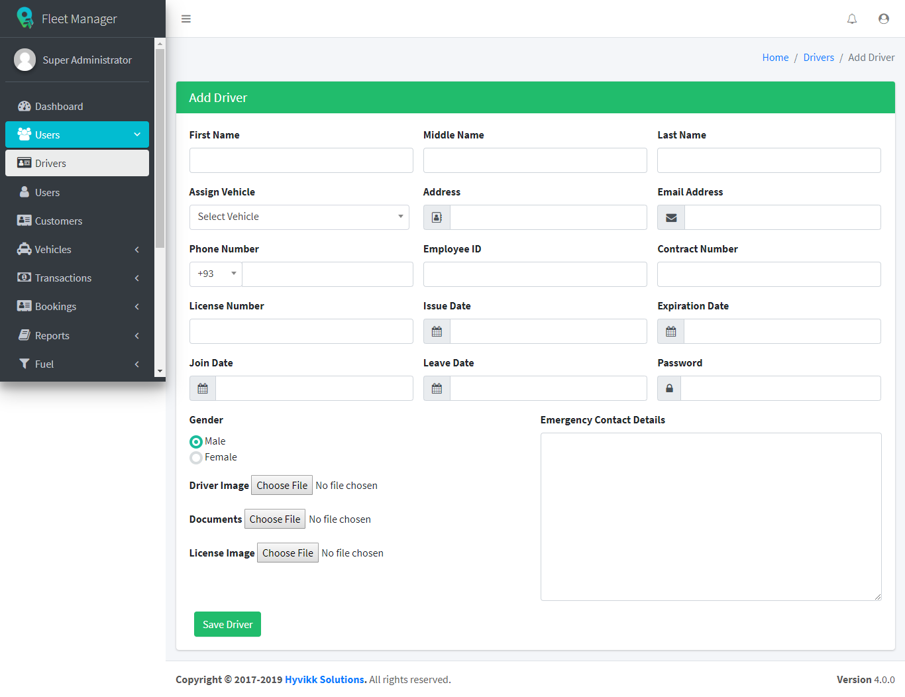Screen dimensions: 905x697
Task: Click the Bookings card icon
Action: coord(25,306)
